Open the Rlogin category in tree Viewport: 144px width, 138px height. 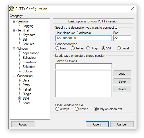[x=27, y=94]
